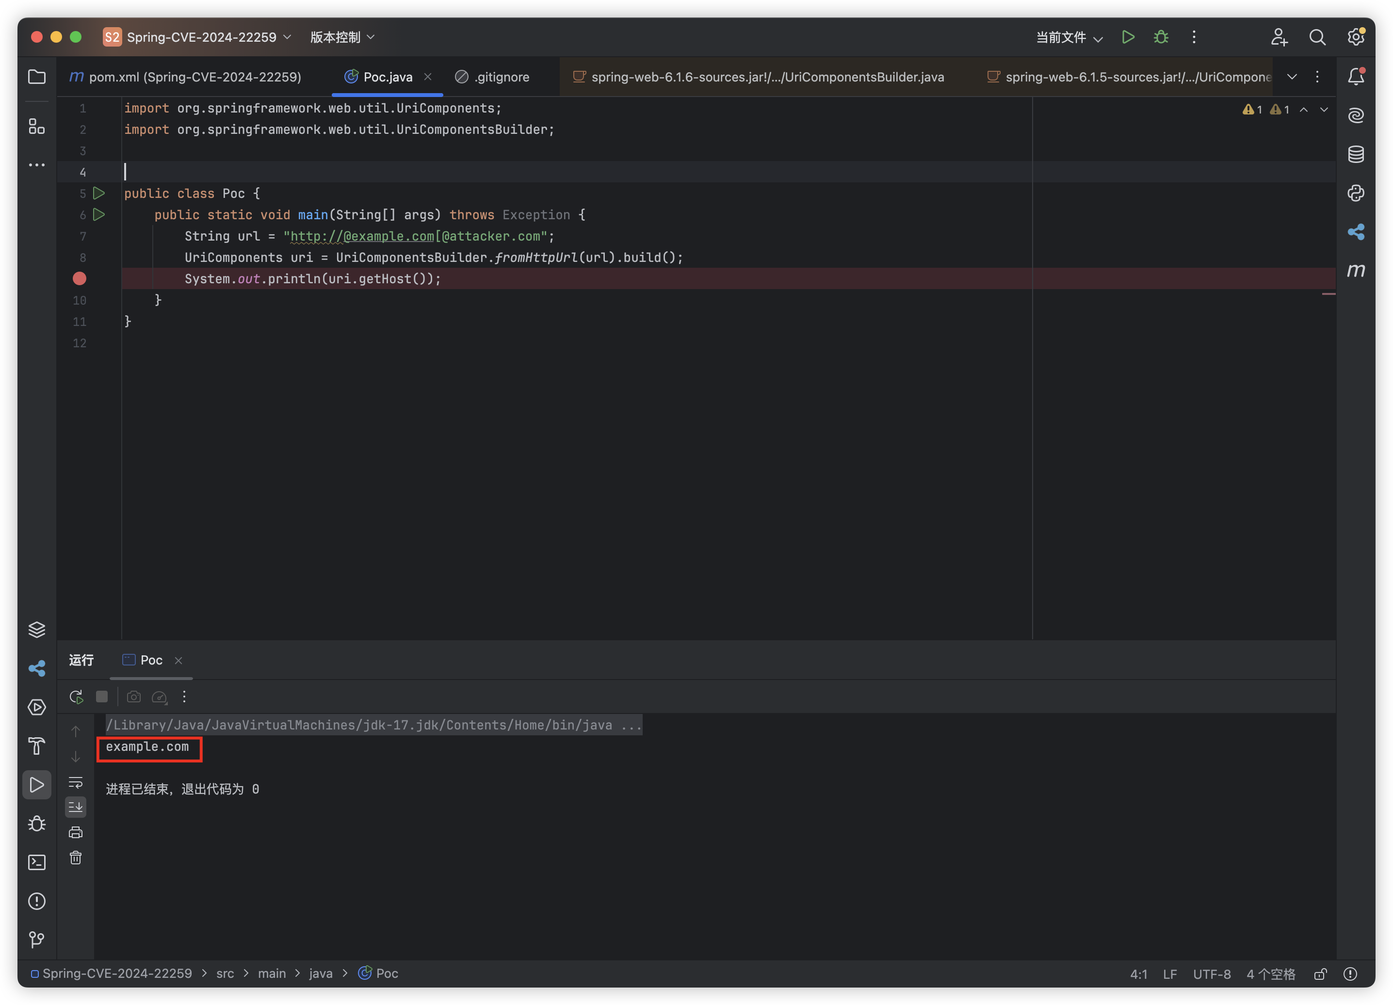The height and width of the screenshot is (1005, 1393).
Task: Click Spring-CVE-2024-22259 breadcrumb in status bar
Action: [x=112, y=974]
